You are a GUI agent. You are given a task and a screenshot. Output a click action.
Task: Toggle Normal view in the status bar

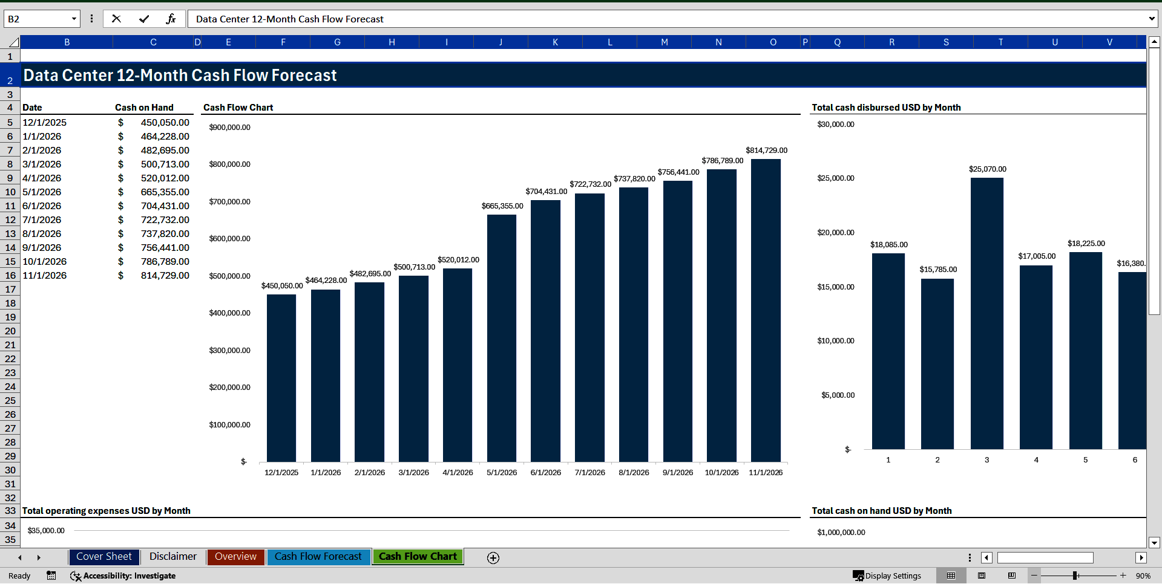[x=951, y=576]
